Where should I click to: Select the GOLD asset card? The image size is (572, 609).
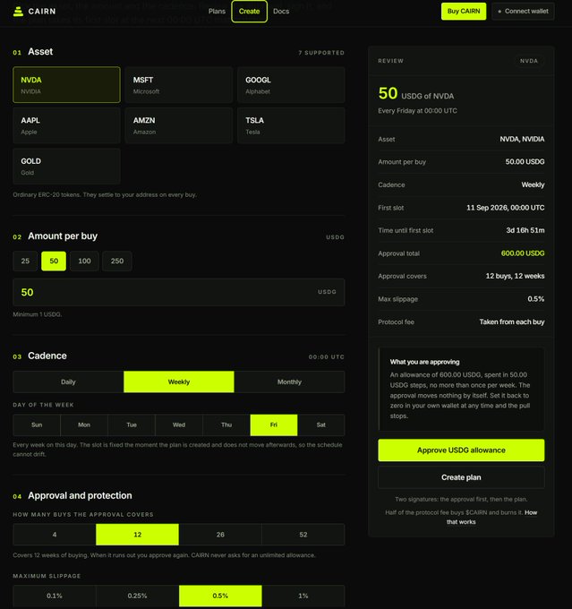pyautogui.click(x=66, y=167)
